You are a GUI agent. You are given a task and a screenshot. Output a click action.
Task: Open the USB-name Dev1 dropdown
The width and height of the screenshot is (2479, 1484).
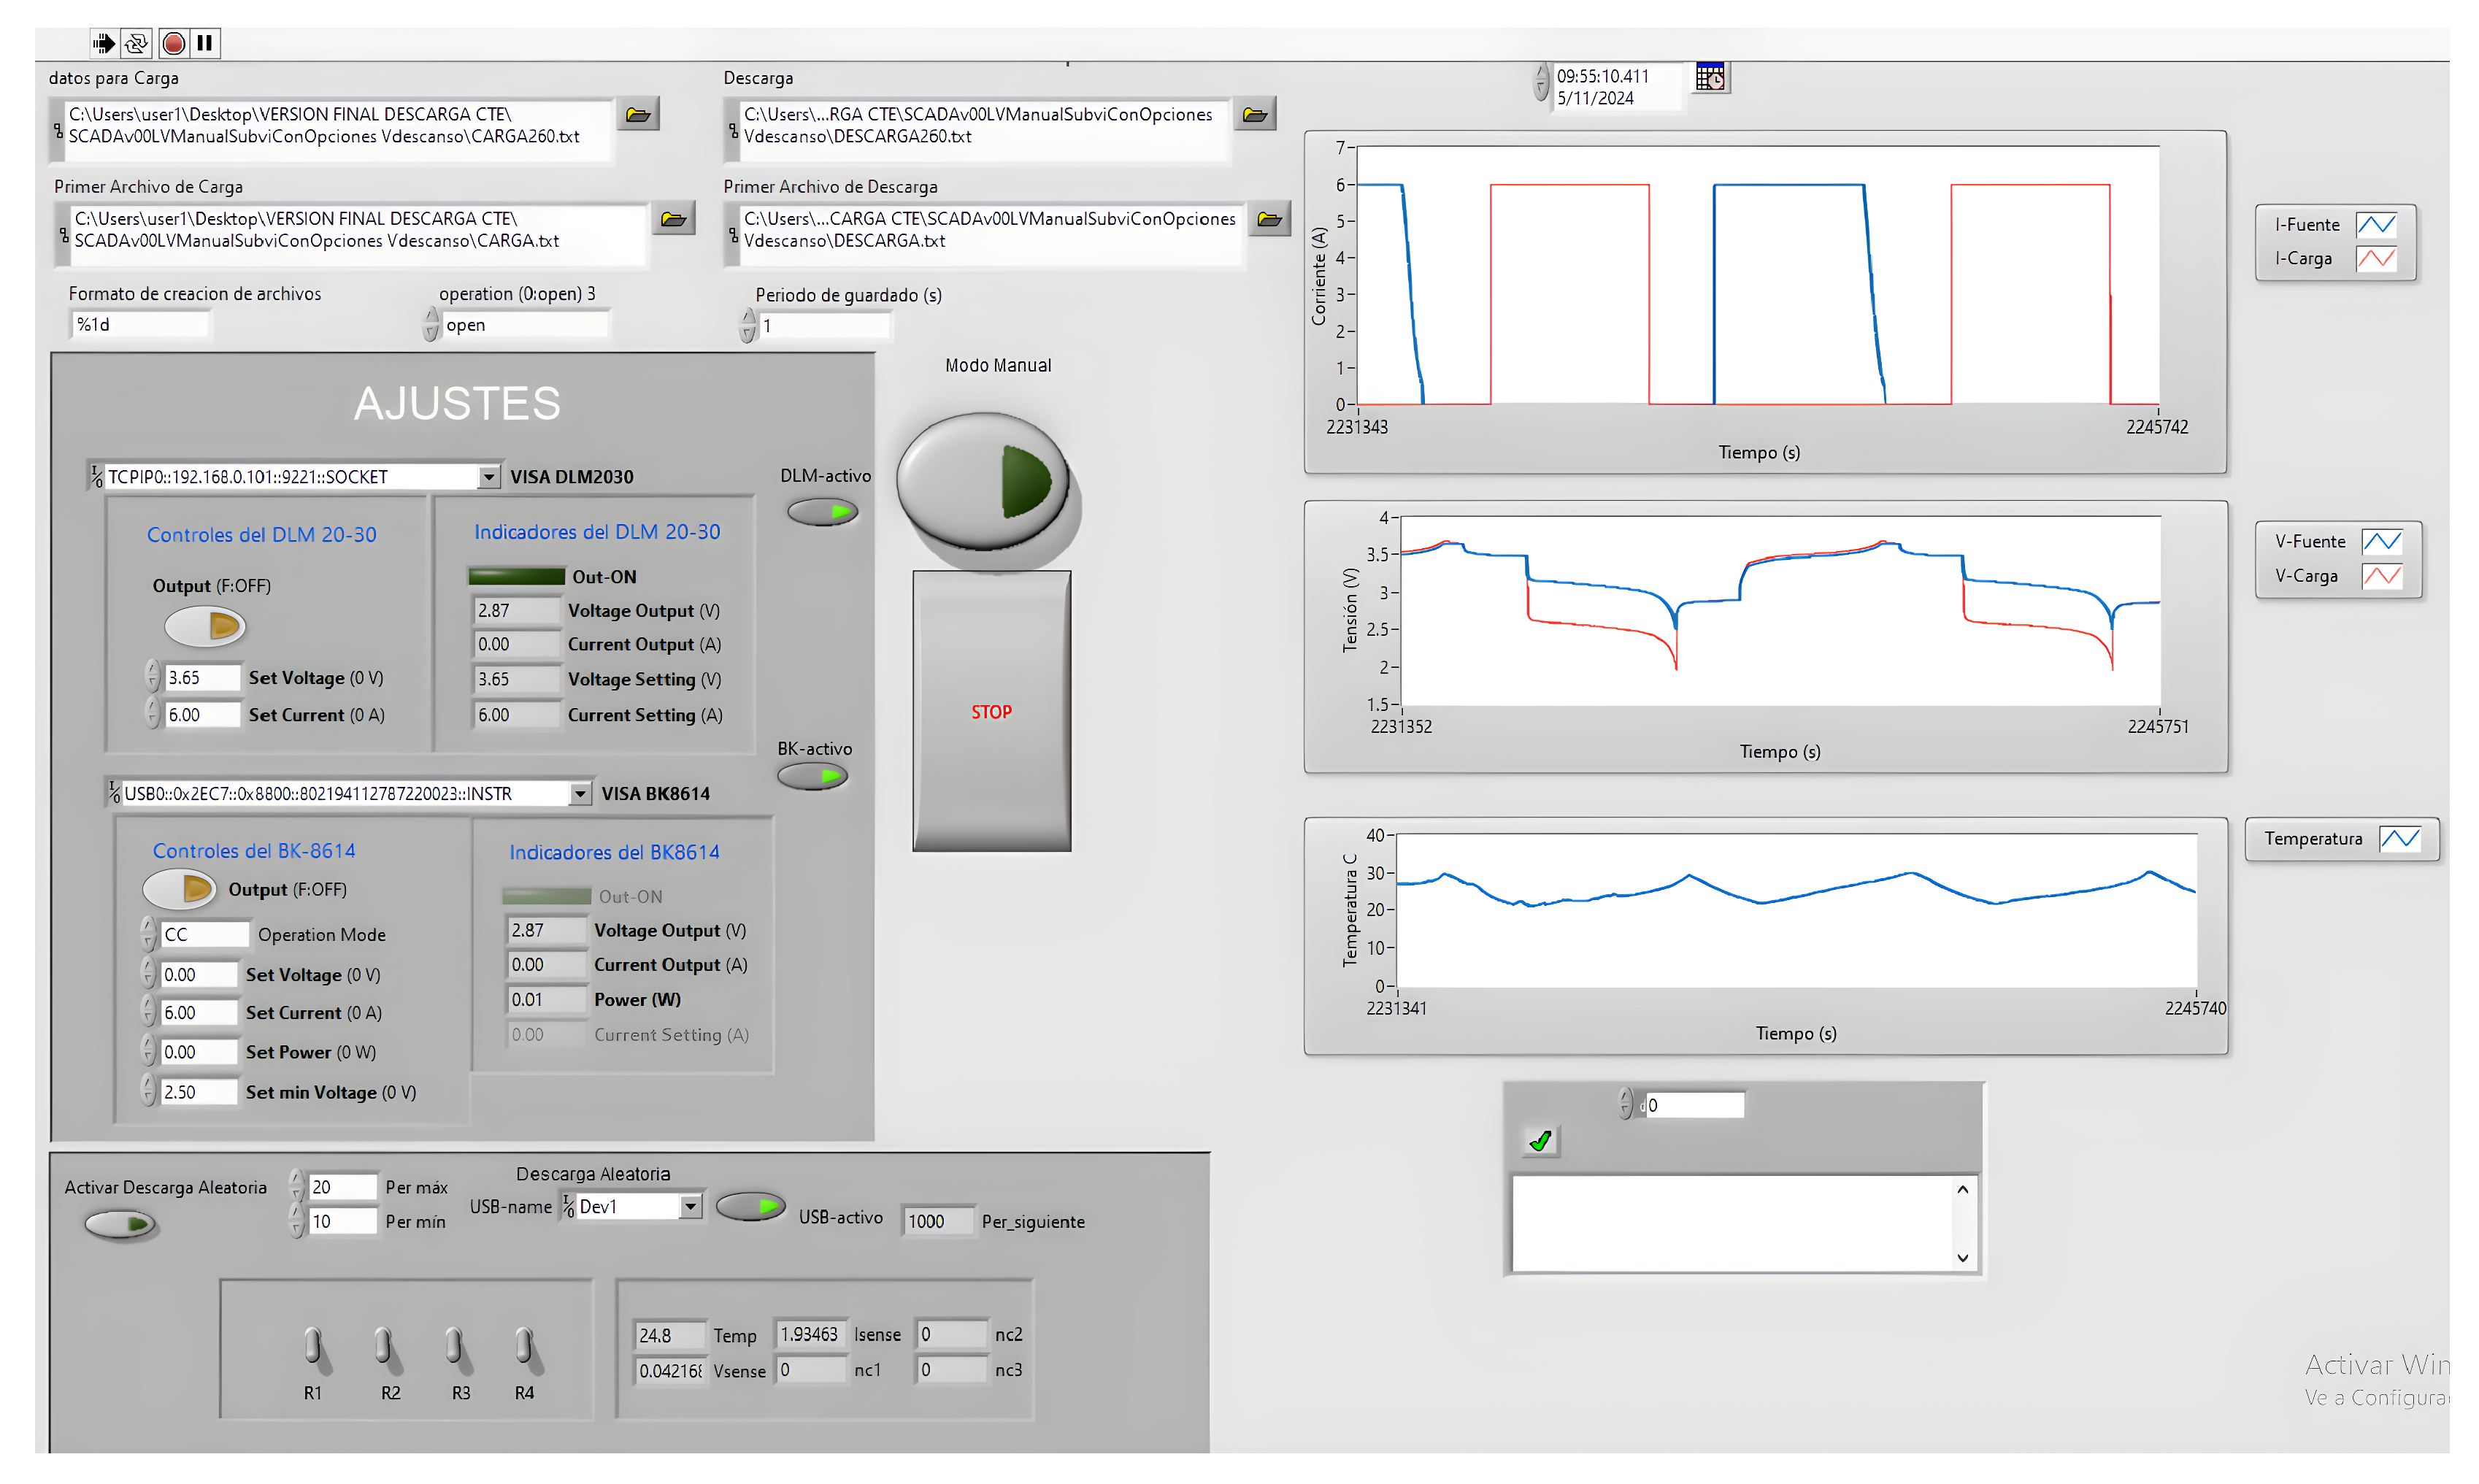[x=690, y=1207]
